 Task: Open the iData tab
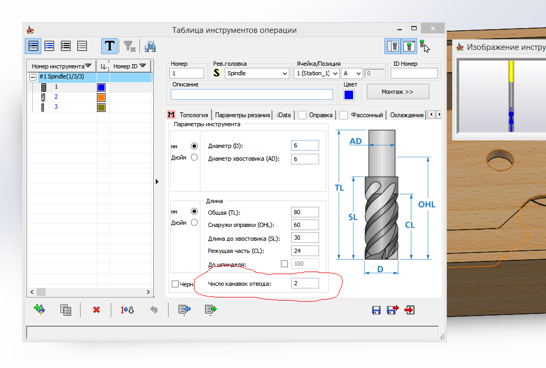284,115
